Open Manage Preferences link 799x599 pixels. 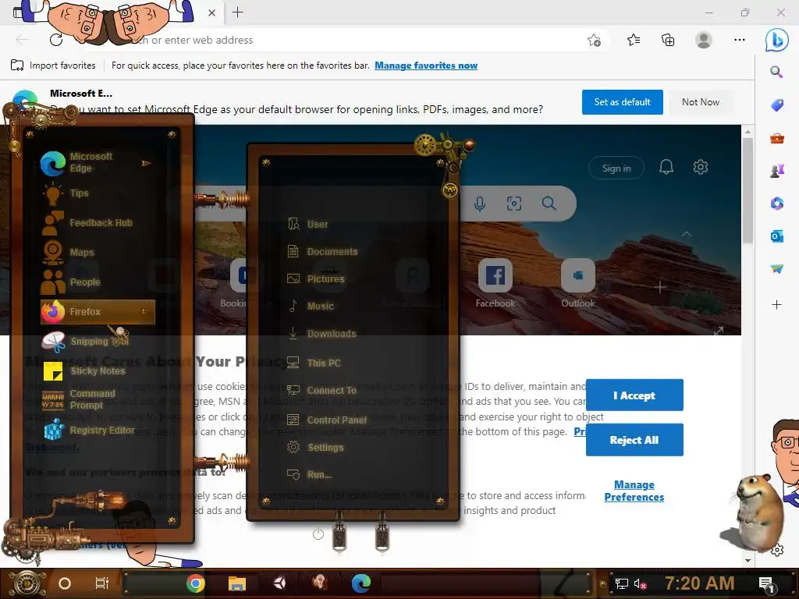[x=634, y=491]
